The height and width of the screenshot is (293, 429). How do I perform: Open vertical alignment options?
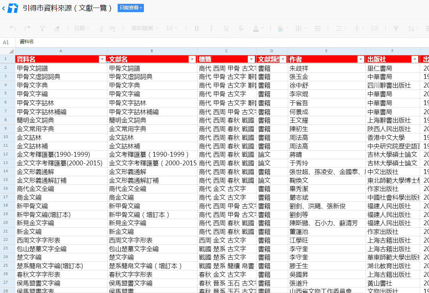pos(357,28)
